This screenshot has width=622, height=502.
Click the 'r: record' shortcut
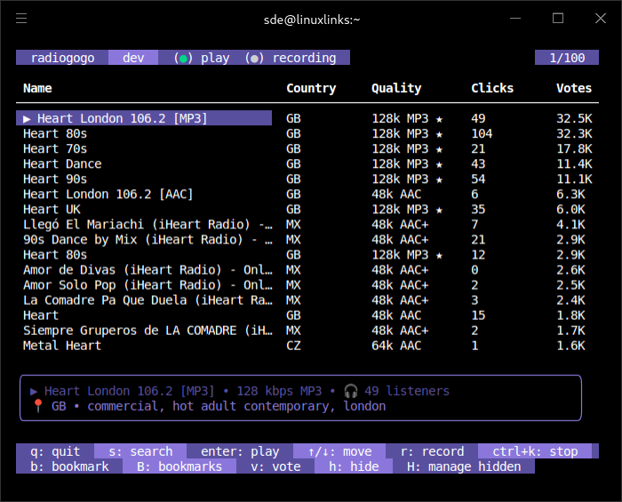[432, 451]
